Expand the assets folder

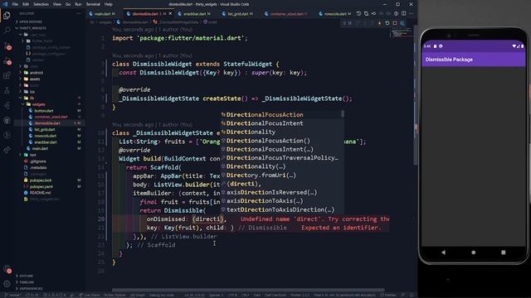[x=35, y=79]
